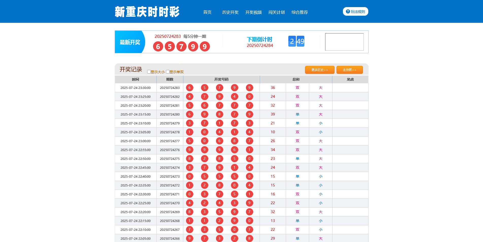The image size is (483, 242).
Task: Open 综合推荐 from the top navigation
Action: click(x=300, y=12)
